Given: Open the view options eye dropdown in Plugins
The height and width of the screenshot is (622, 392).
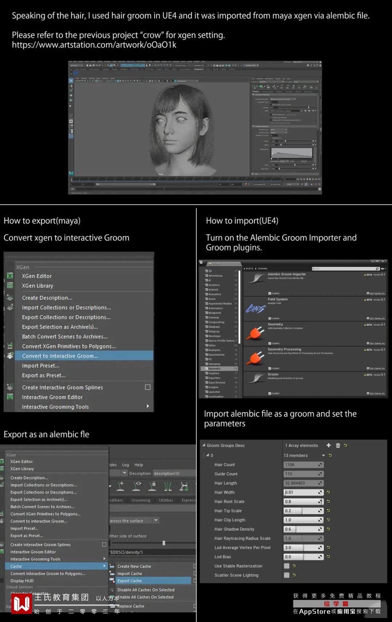Looking at the screenshot, I should 383,269.
